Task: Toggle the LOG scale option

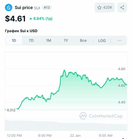Action: pos(102,41)
